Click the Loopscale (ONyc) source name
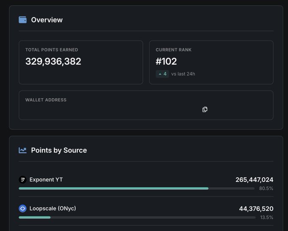Image resolution: width=288 pixels, height=231 pixels. pyautogui.click(x=53, y=209)
